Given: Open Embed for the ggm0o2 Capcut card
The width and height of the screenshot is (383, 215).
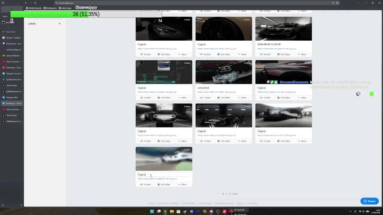Looking at the screenshot, I should click(x=145, y=184).
